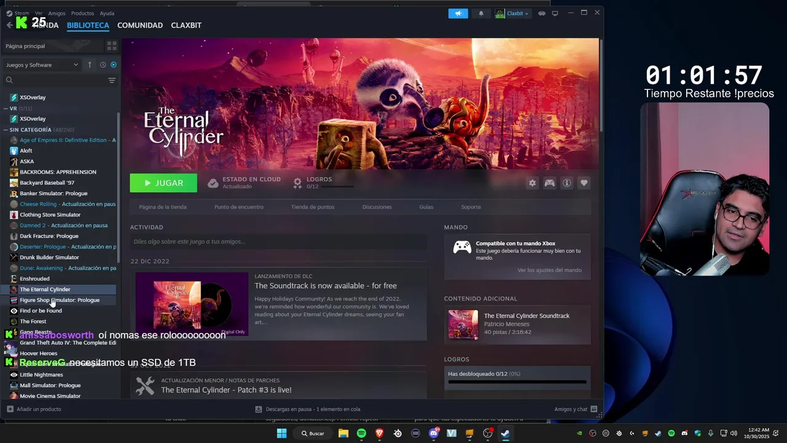Open File Explorer from taskbar
This screenshot has width=787, height=443.
click(x=344, y=433)
